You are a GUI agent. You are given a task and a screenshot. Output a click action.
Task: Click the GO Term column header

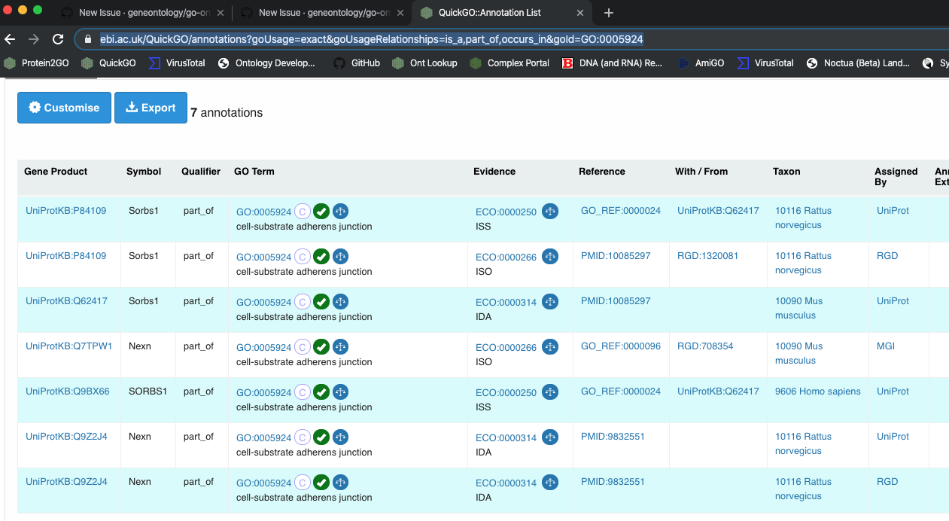tap(254, 172)
